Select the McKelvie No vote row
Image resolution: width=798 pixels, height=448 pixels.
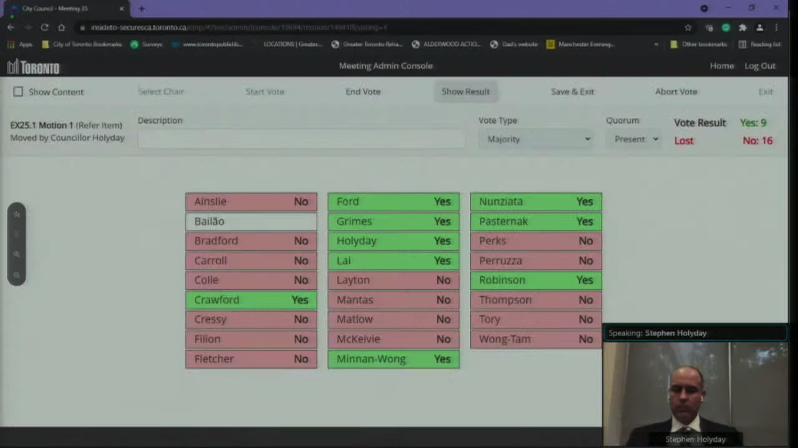tap(393, 339)
